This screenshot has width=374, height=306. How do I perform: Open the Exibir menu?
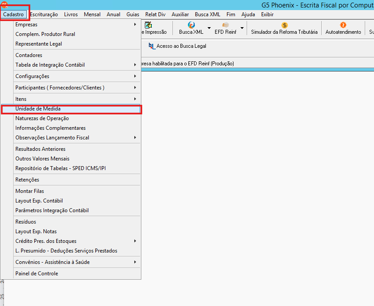click(267, 14)
